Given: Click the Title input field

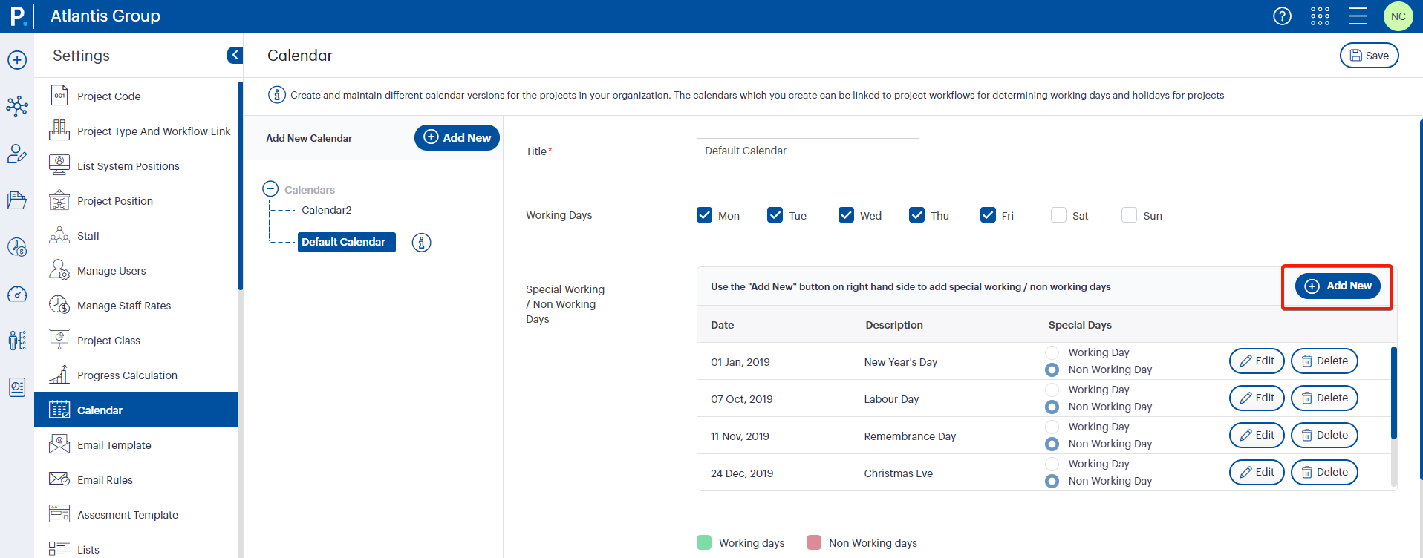Looking at the screenshot, I should [x=807, y=151].
